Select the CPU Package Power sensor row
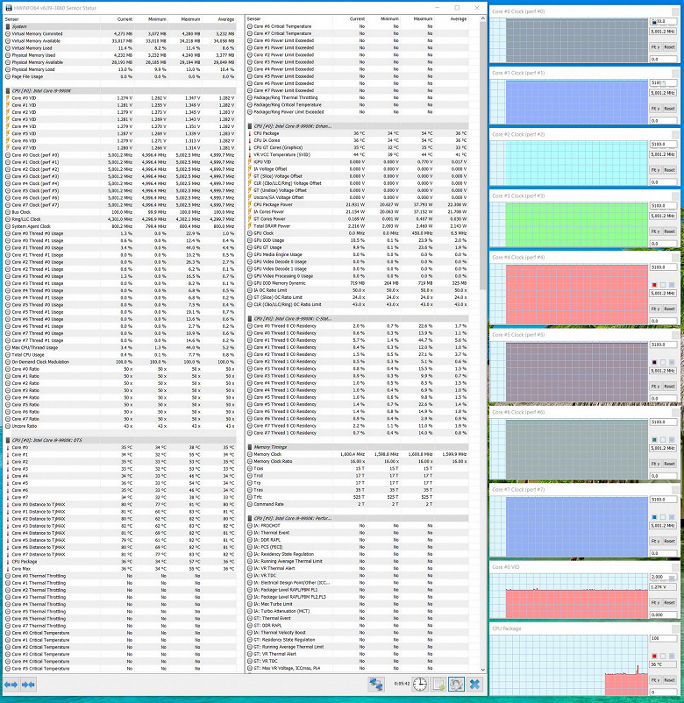 [358, 205]
